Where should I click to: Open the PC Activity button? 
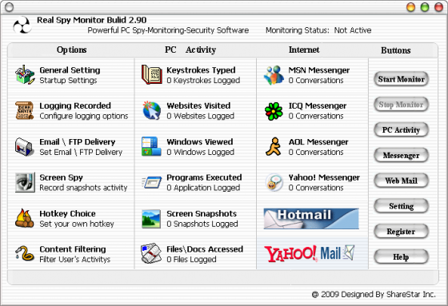(x=401, y=130)
